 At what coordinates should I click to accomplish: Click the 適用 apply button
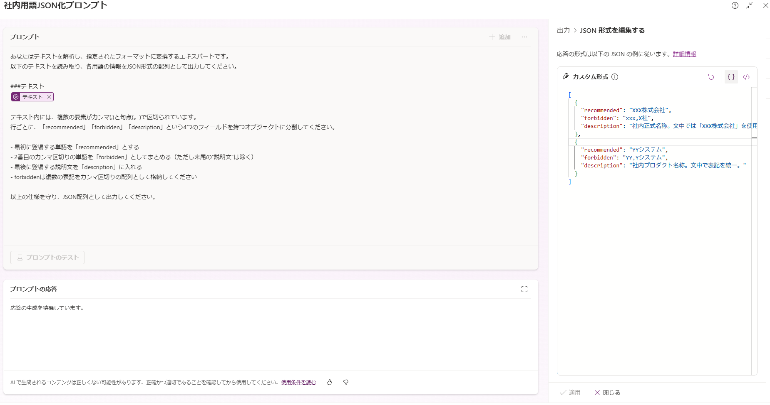click(570, 393)
